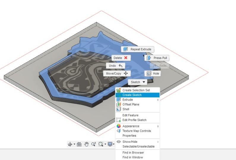Click the Create Selection Set icon
This screenshot has height=160, width=236.
tap(119, 90)
